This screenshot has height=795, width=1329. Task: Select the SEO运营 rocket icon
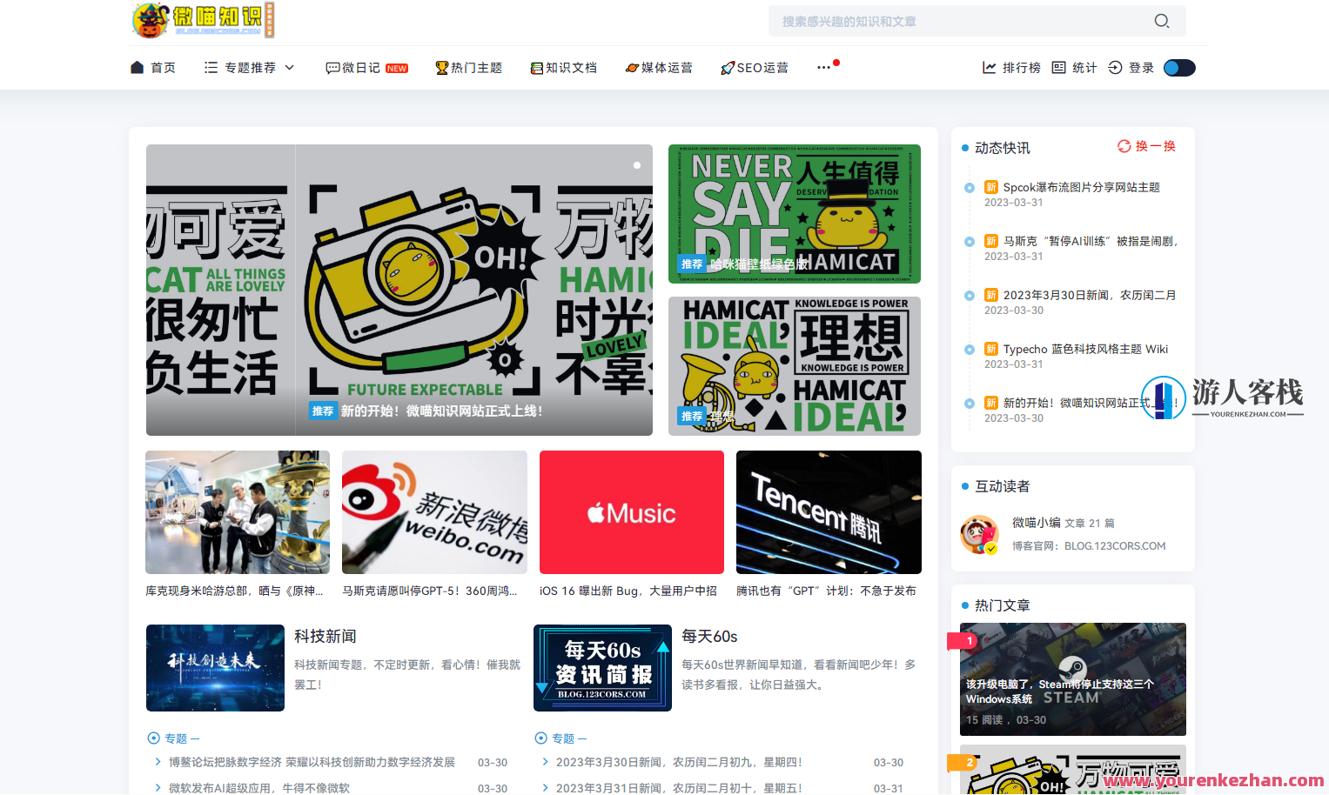pos(726,67)
